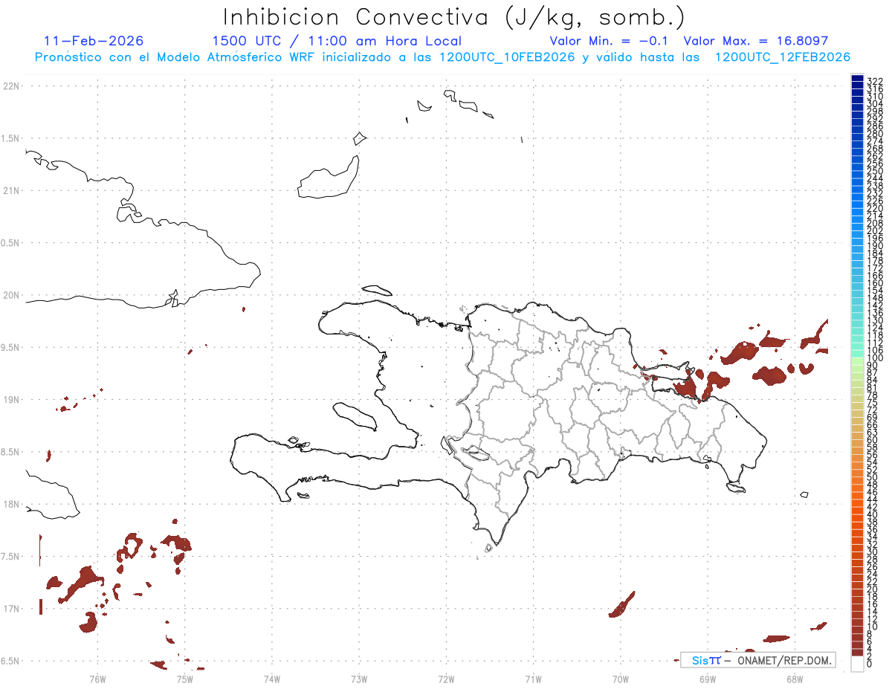Screen dimensions: 892x689
Task: Click the 'SisTT - ONAMET/REP.DOM.' credit box
Action: [758, 660]
